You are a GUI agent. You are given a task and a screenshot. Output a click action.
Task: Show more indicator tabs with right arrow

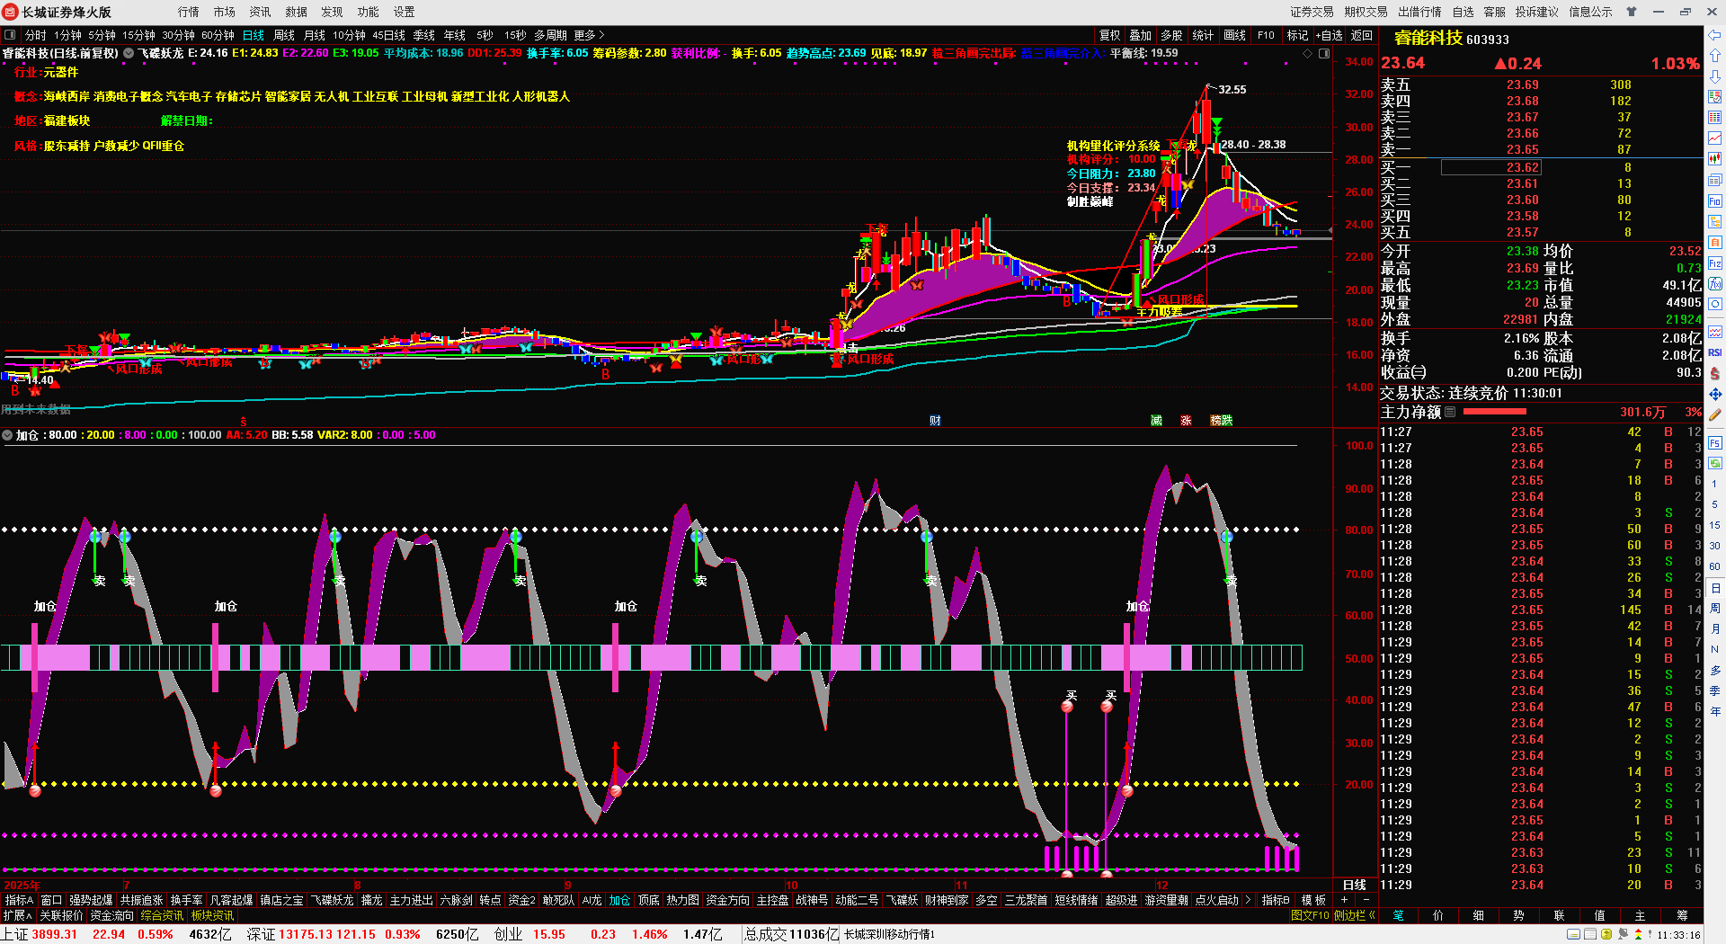tap(1248, 900)
